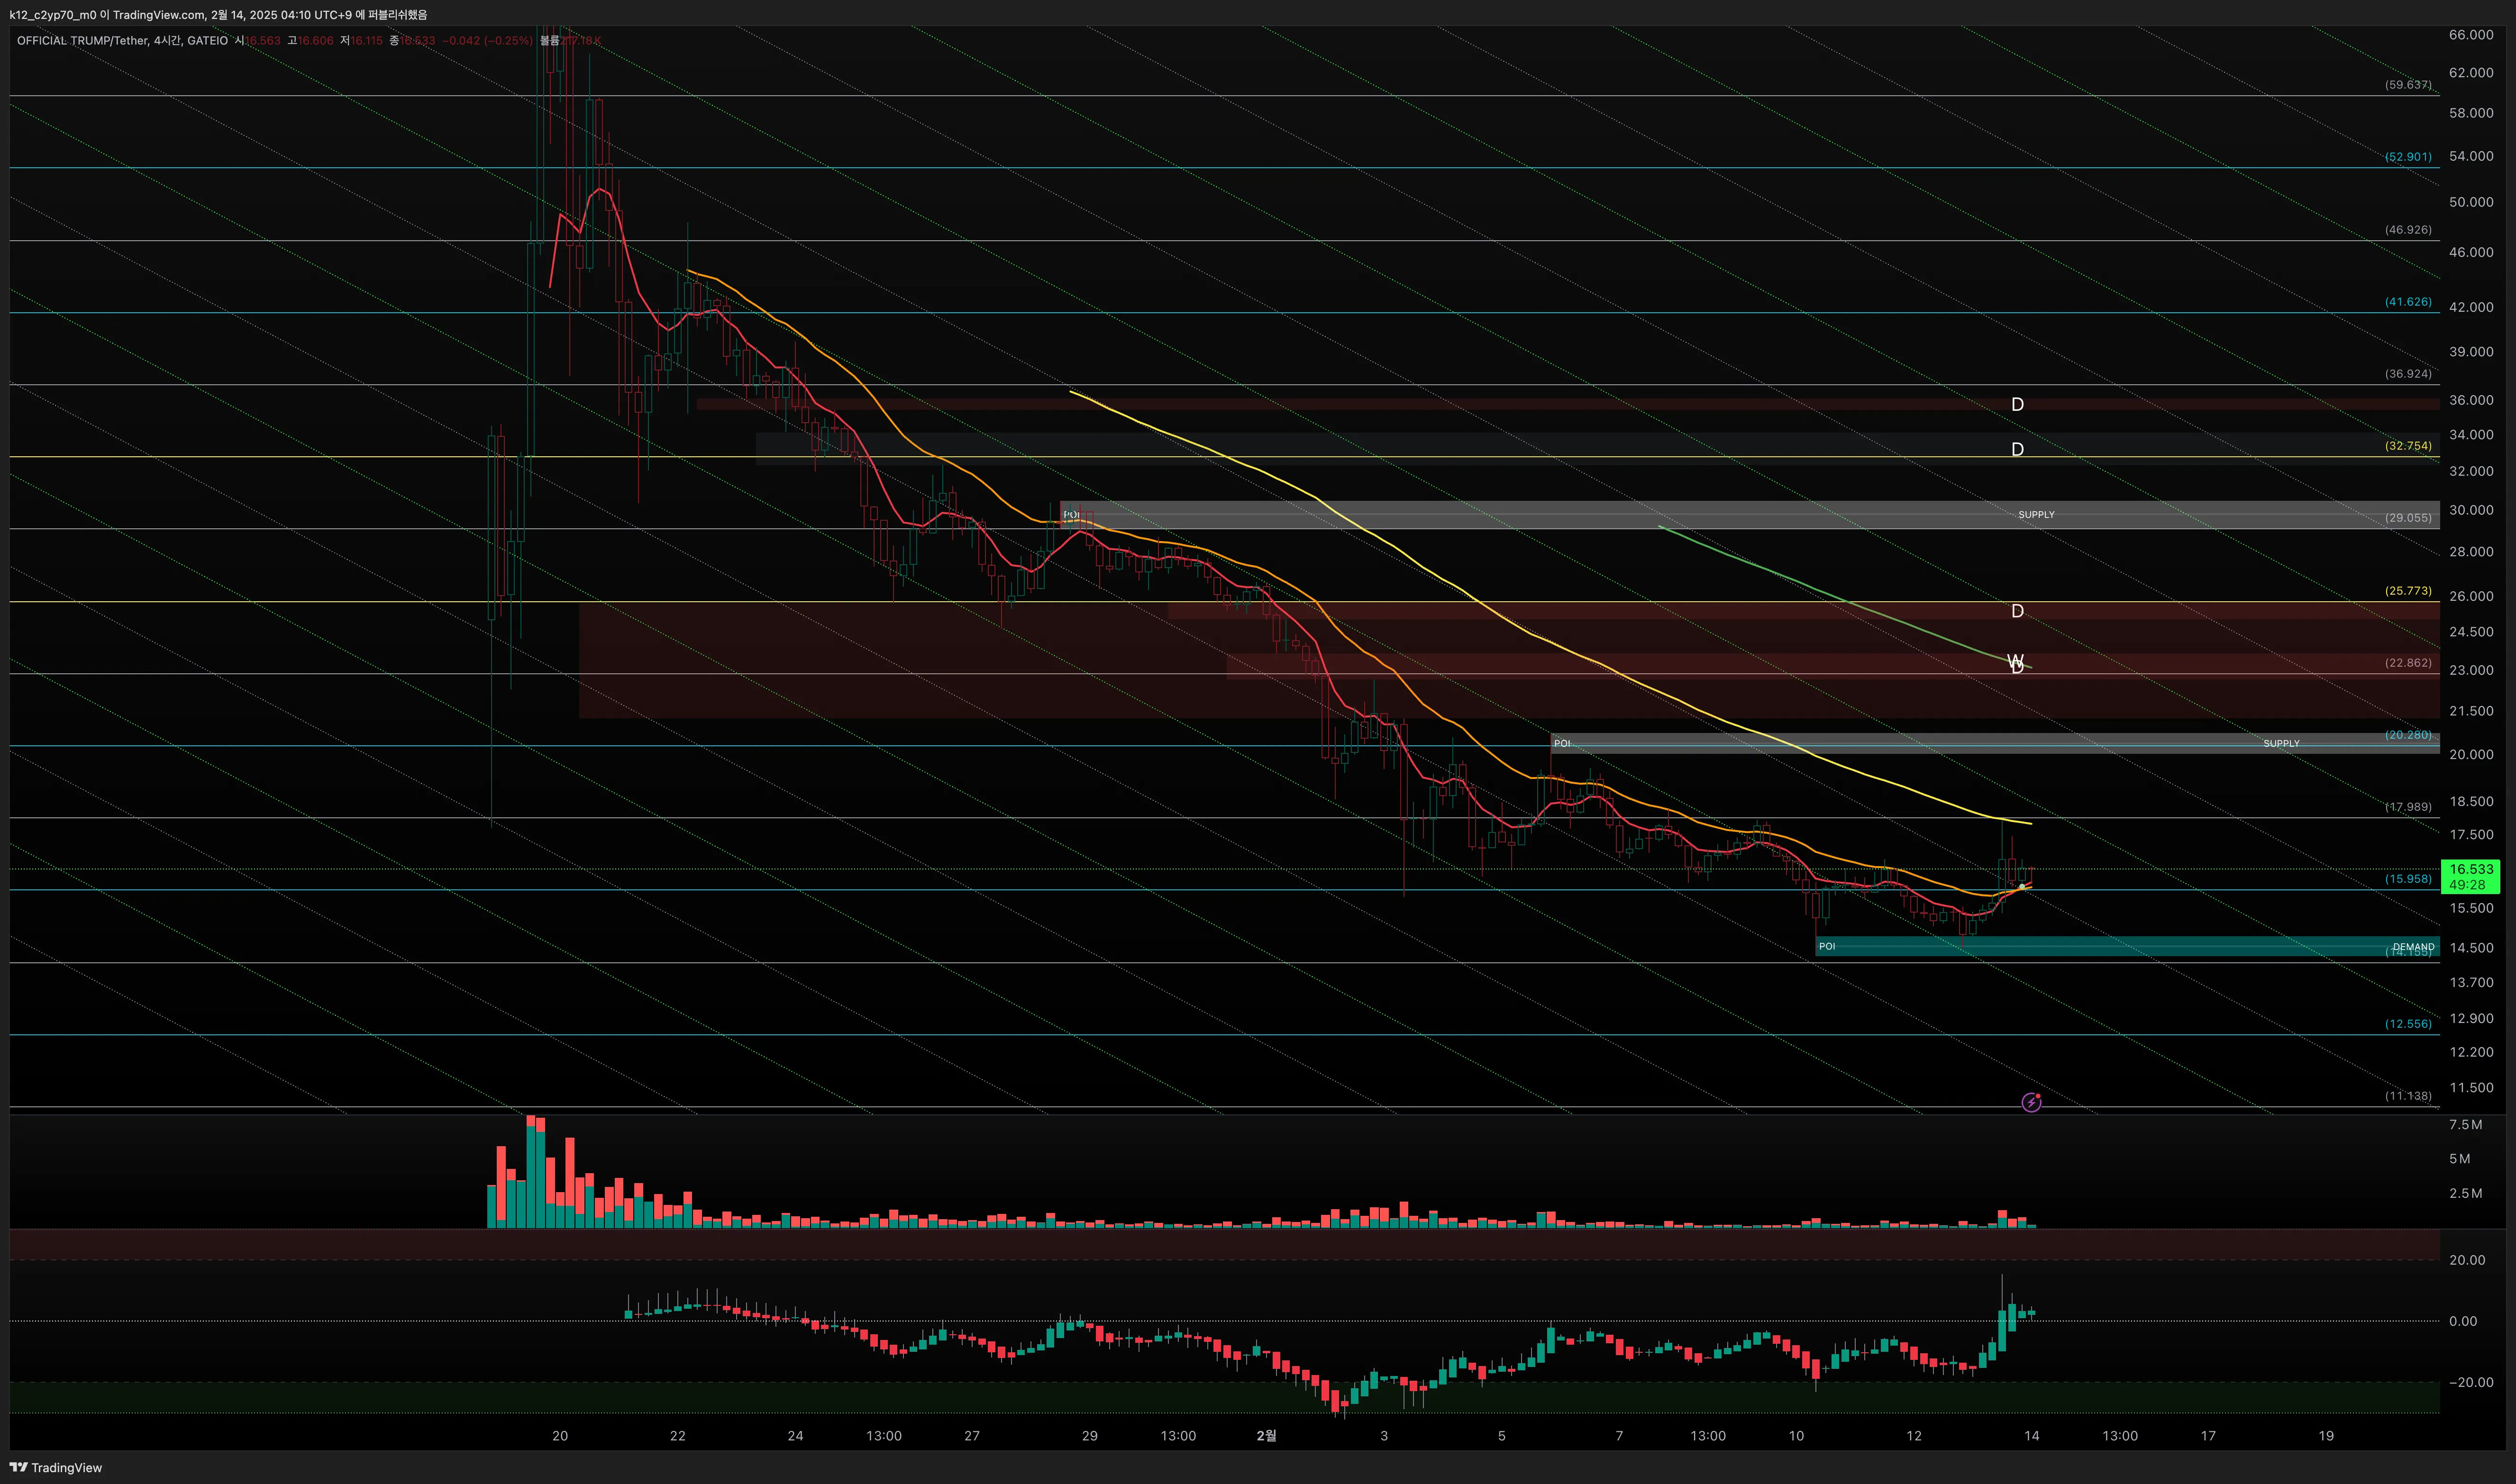Click the publisher line k12_c2yp70_m0 at top

[218, 15]
